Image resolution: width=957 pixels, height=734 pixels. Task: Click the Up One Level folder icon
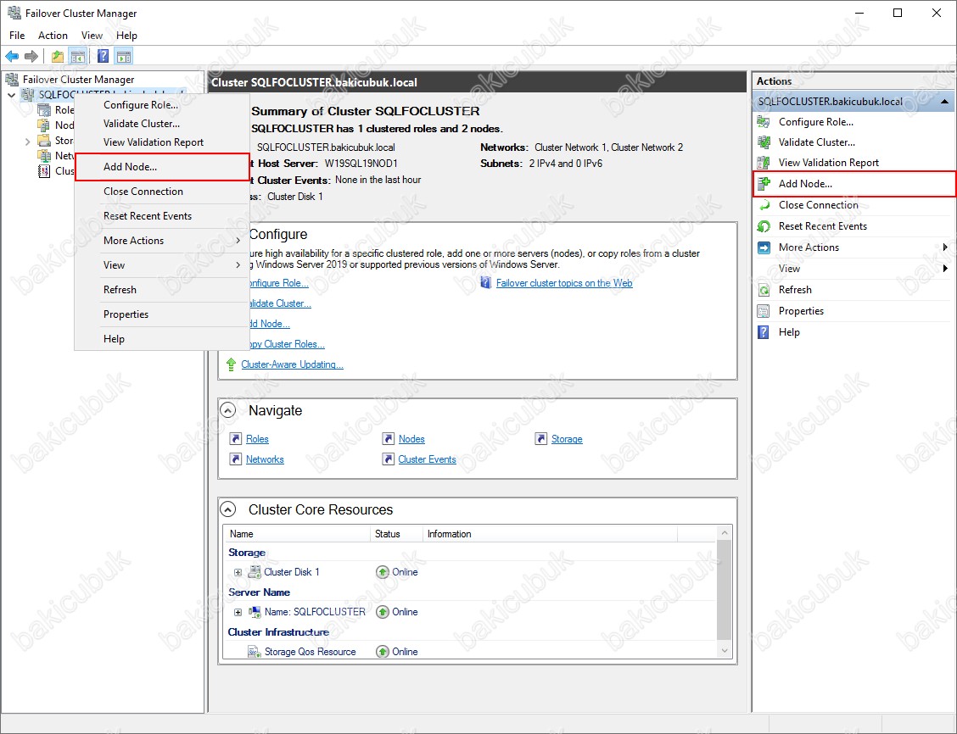coord(58,57)
